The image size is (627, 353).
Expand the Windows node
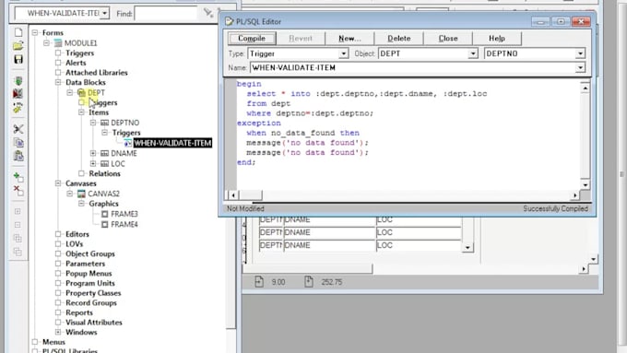[x=58, y=332]
